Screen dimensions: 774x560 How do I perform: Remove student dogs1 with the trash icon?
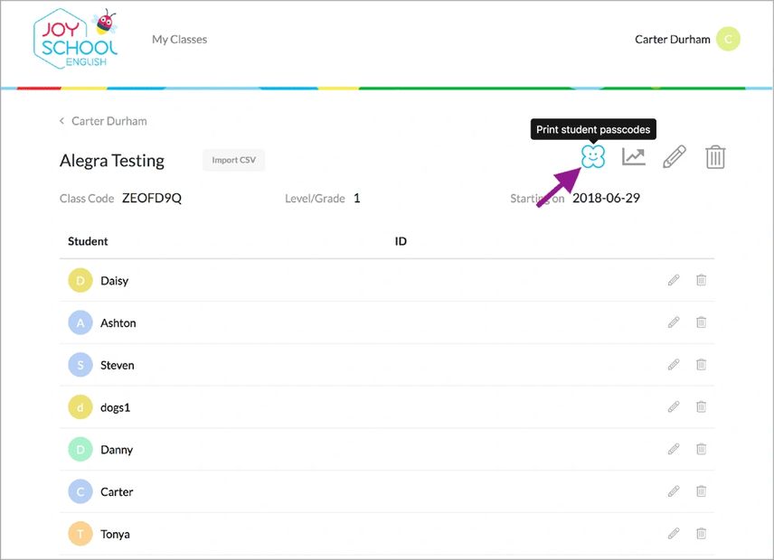[701, 407]
